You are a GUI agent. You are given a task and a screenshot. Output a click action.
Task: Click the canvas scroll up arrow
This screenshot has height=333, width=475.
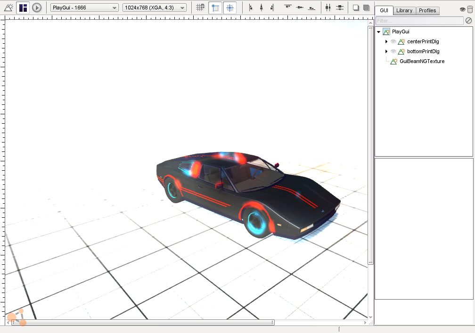click(370, 23)
